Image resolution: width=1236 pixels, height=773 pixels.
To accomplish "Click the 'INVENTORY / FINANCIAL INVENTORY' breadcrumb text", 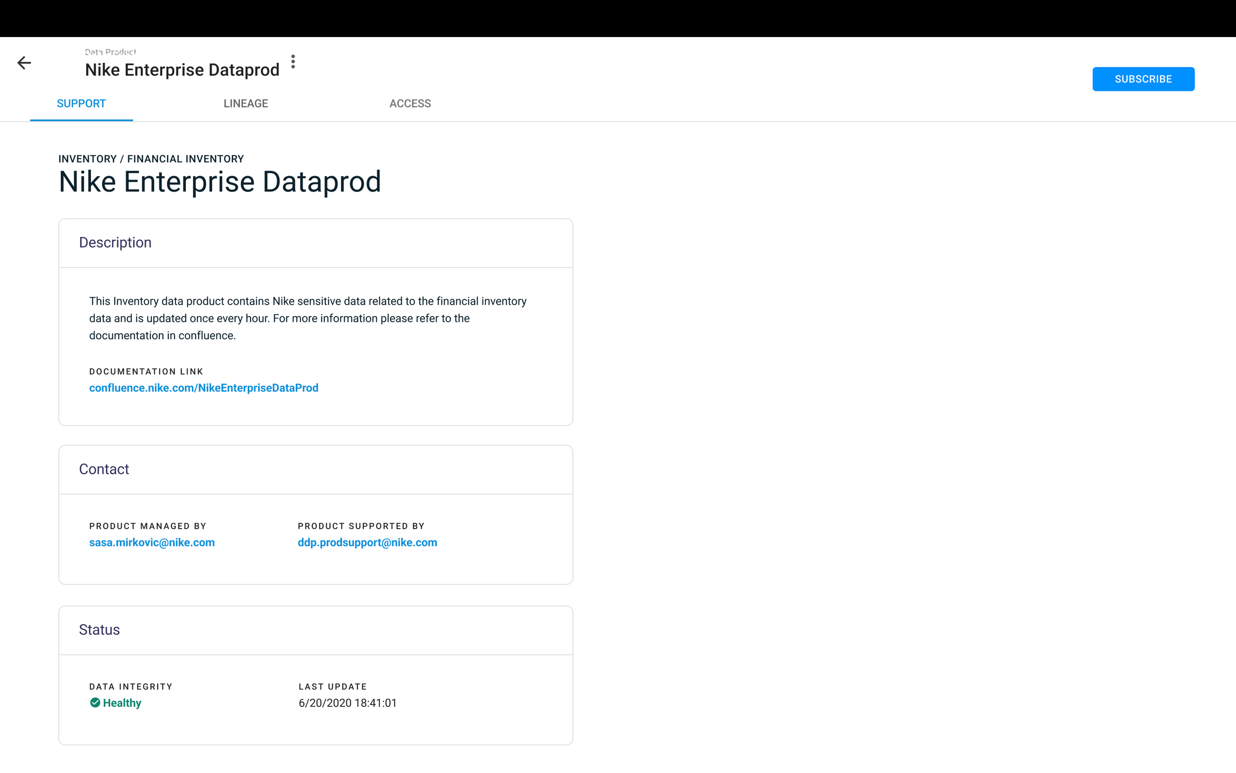I will pos(151,158).
